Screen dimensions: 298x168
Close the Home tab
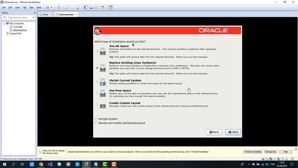click(x=52, y=14)
